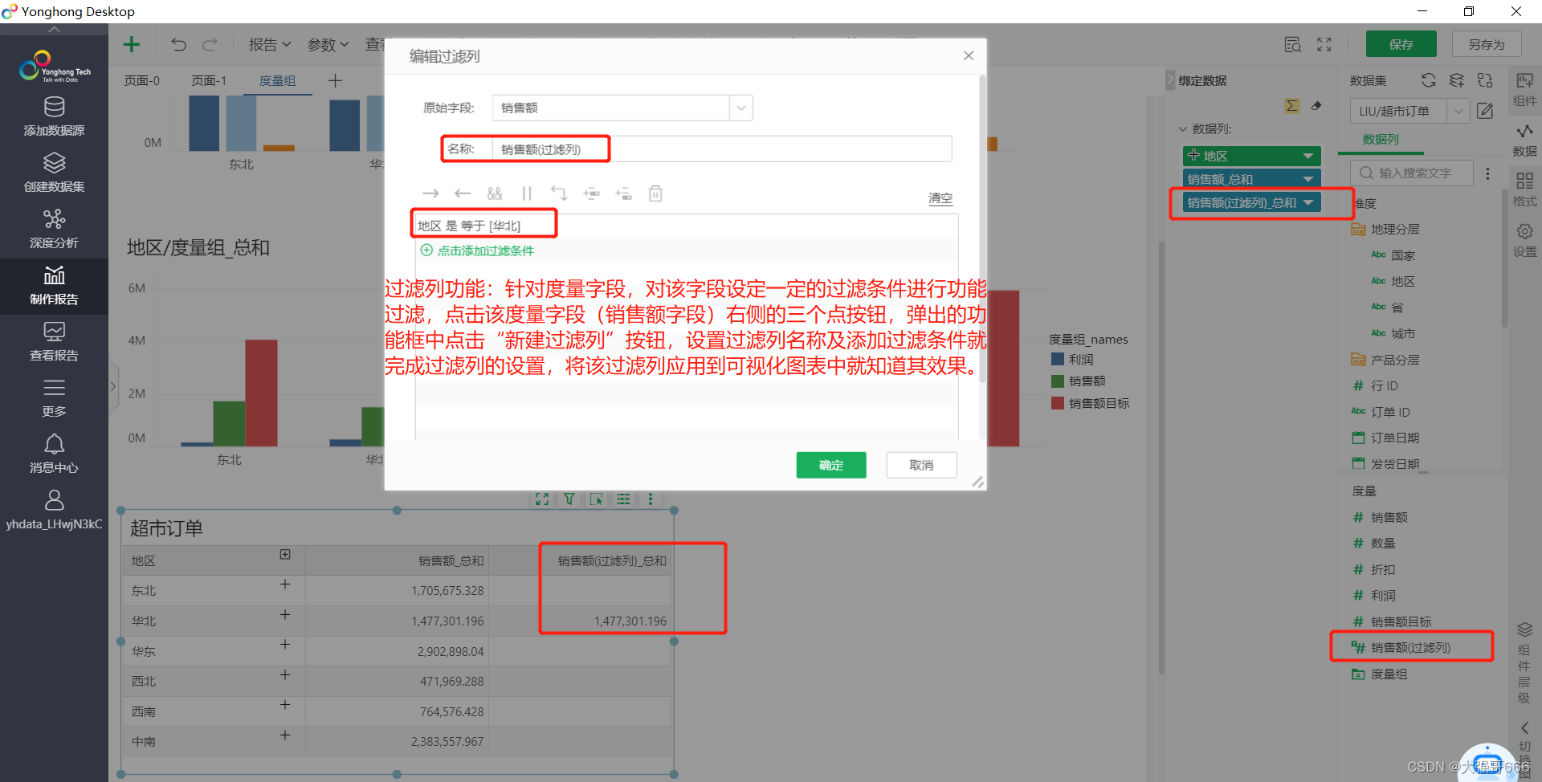Select 制作报告 in the left sidebar
The image size is (1542, 782).
pos(54,286)
